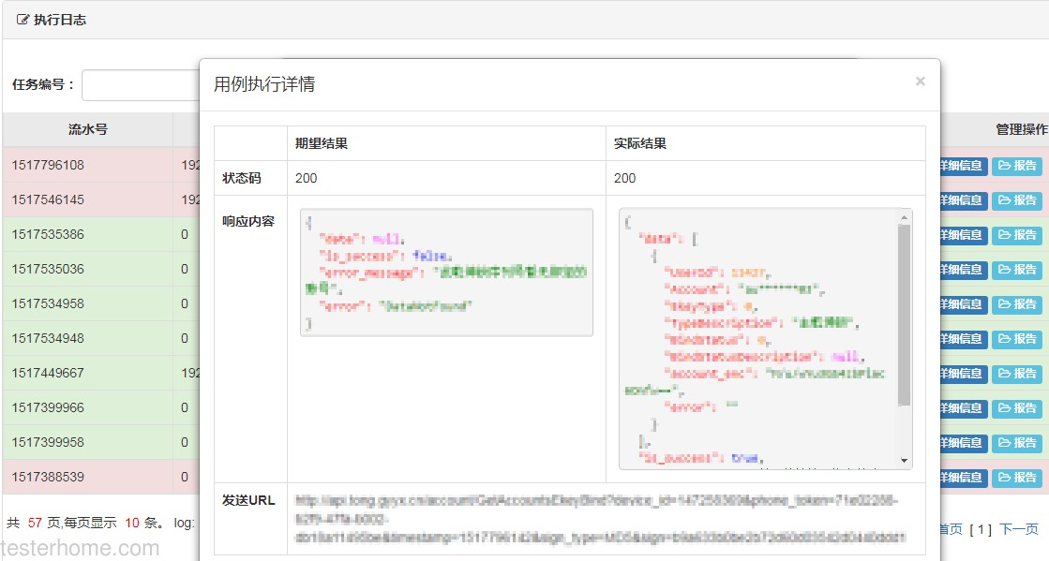The width and height of the screenshot is (1049, 561).
Task: Open 报告 for row 1517399958
Action: tap(1017, 443)
